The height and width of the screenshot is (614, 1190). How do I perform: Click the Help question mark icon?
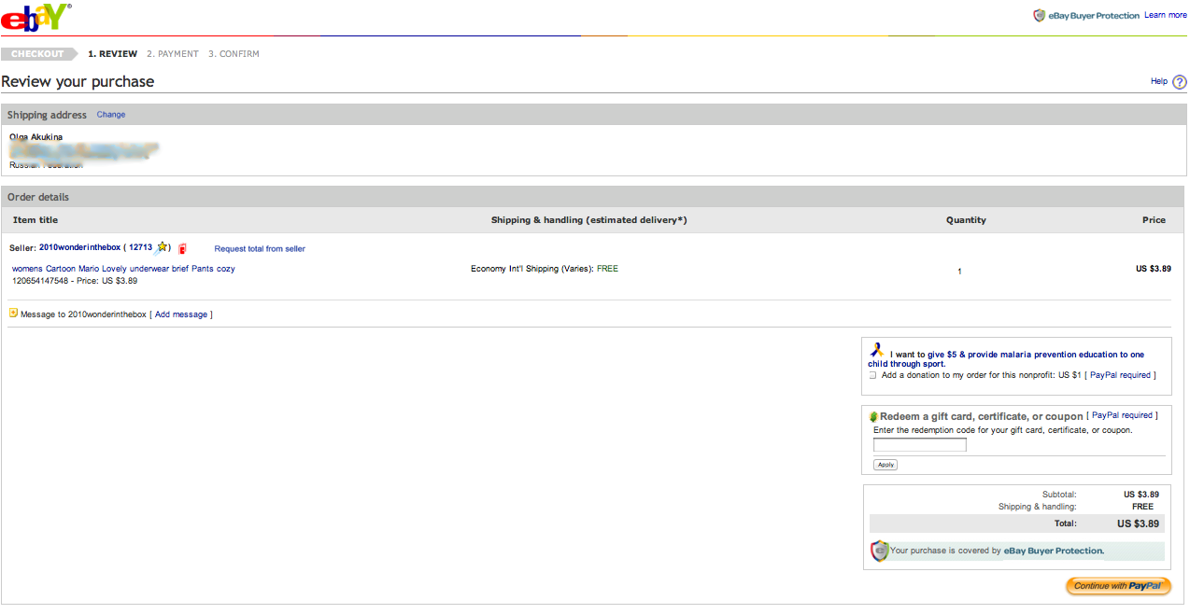1179,82
